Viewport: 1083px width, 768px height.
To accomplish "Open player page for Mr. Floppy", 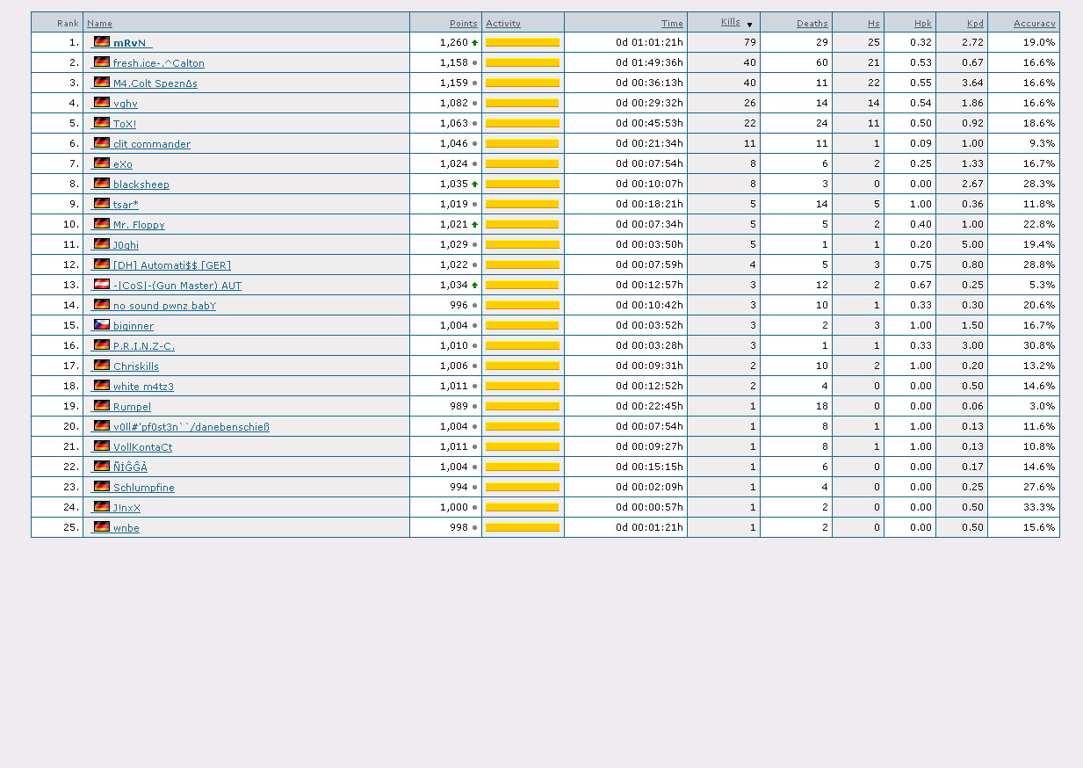I will [x=139, y=225].
